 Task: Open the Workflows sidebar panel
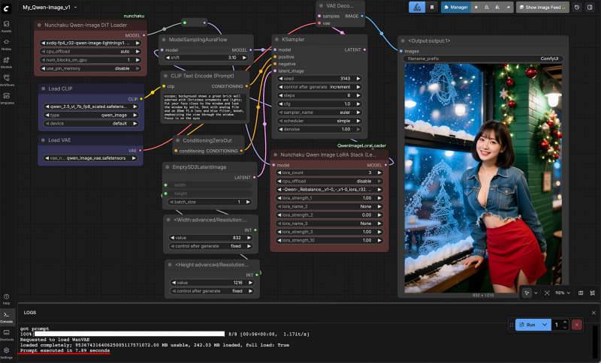click(x=7, y=80)
